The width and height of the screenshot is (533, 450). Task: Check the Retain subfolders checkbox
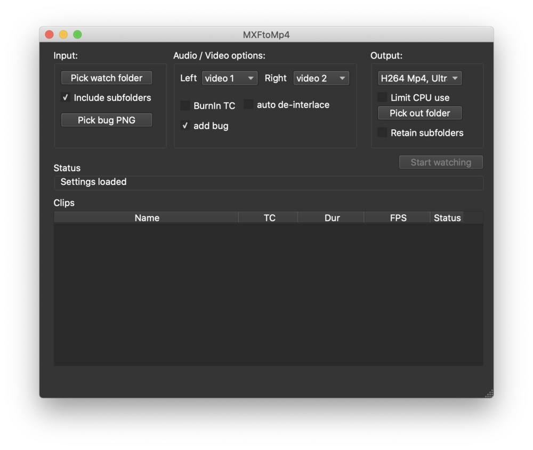tap(383, 133)
